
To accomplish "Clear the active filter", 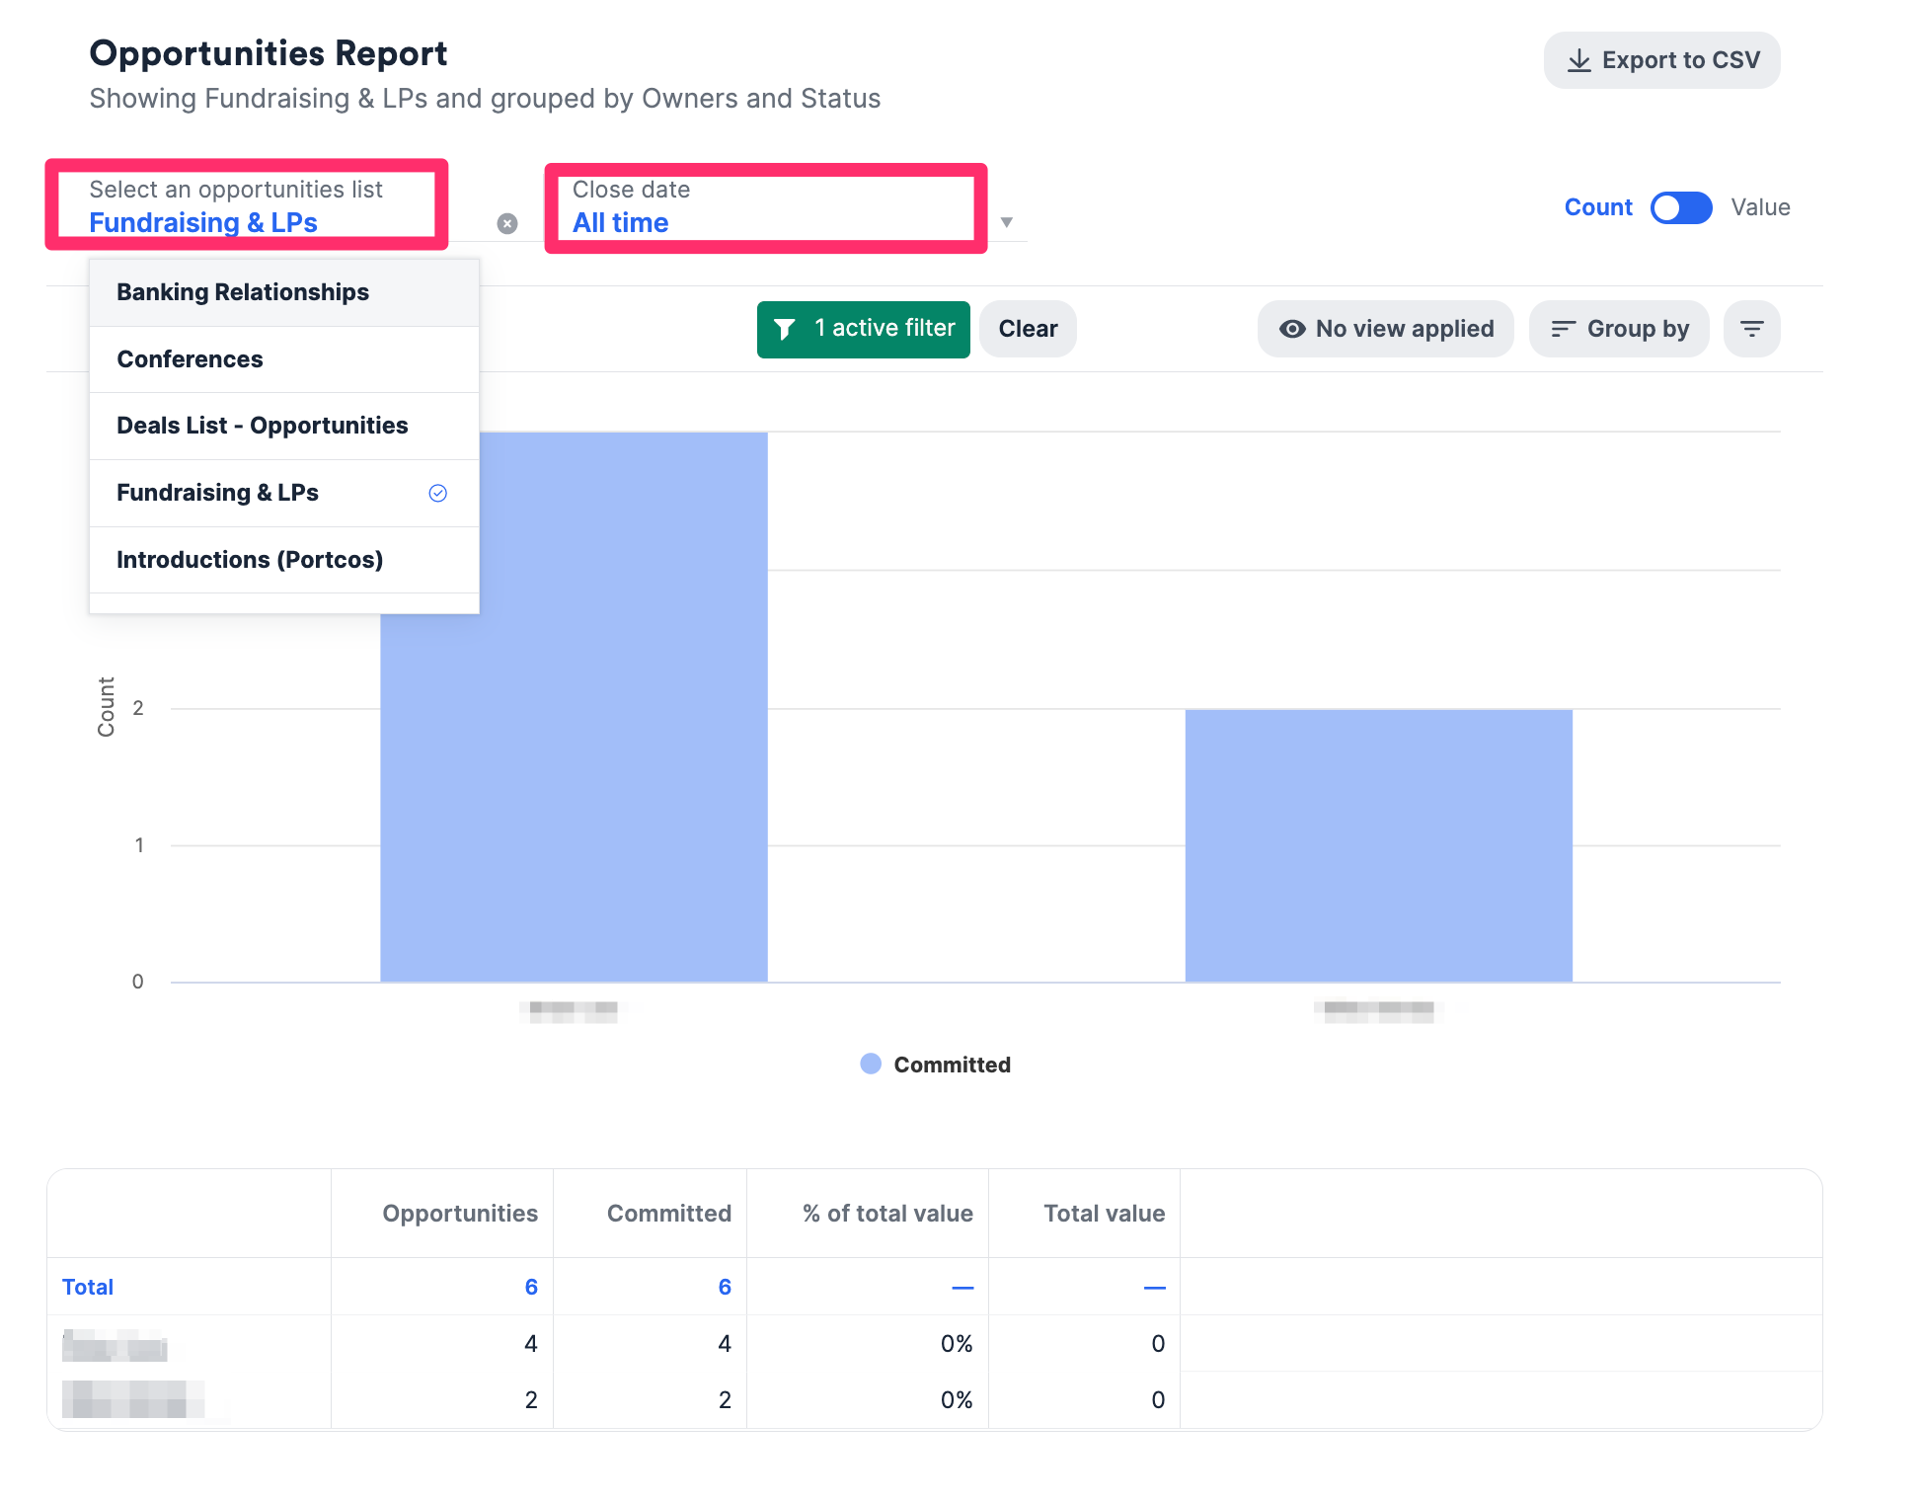I will point(1028,328).
